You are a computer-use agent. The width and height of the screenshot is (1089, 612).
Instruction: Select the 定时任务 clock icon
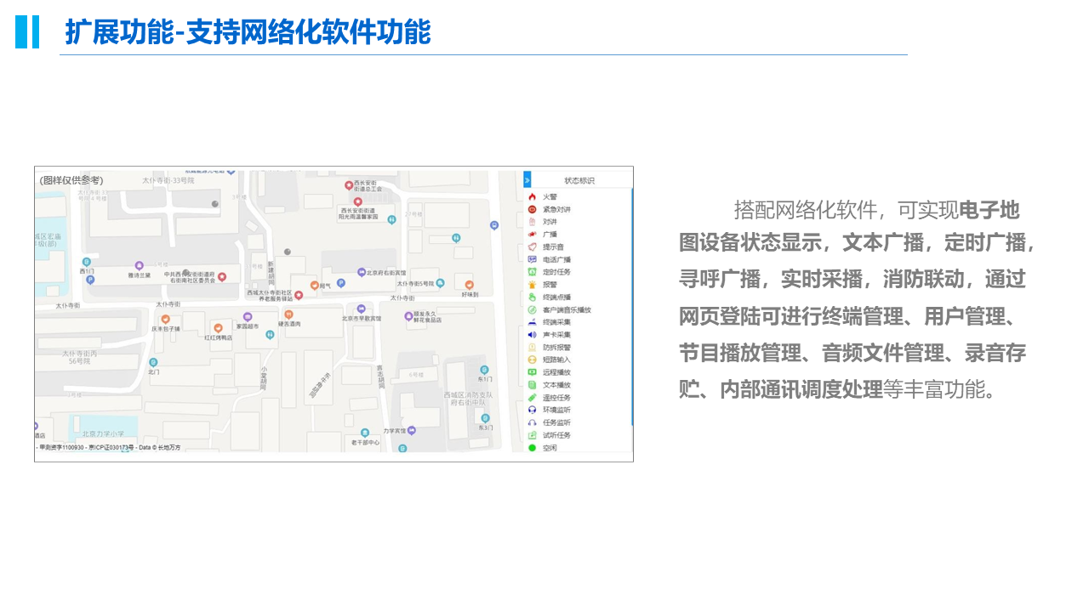(x=533, y=272)
